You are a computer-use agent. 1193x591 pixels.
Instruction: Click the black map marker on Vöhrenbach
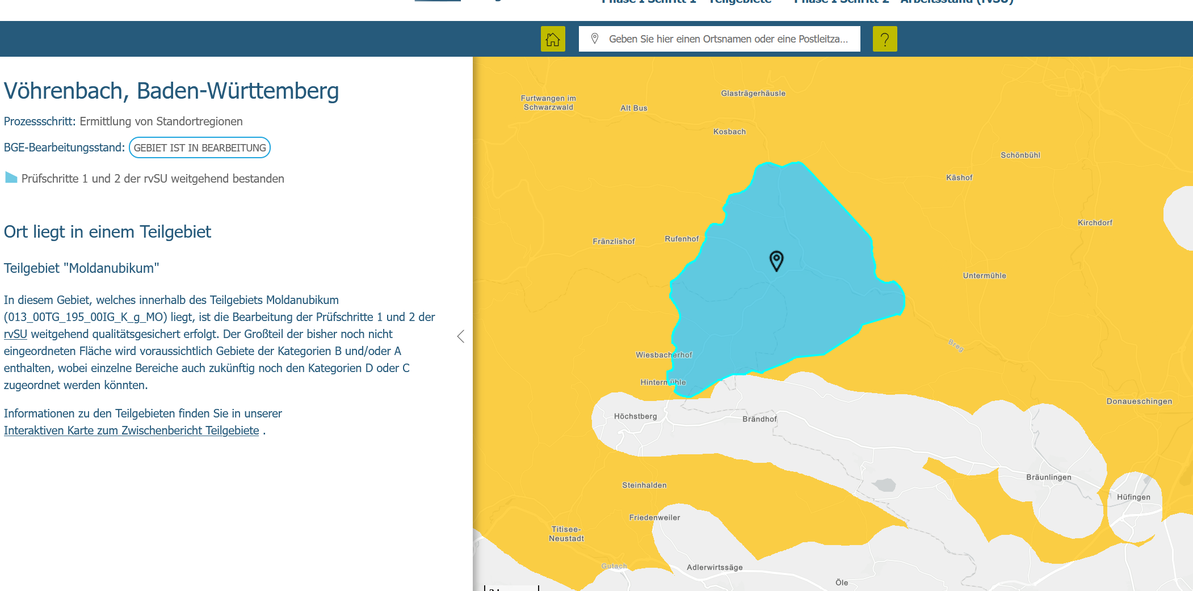[776, 261]
